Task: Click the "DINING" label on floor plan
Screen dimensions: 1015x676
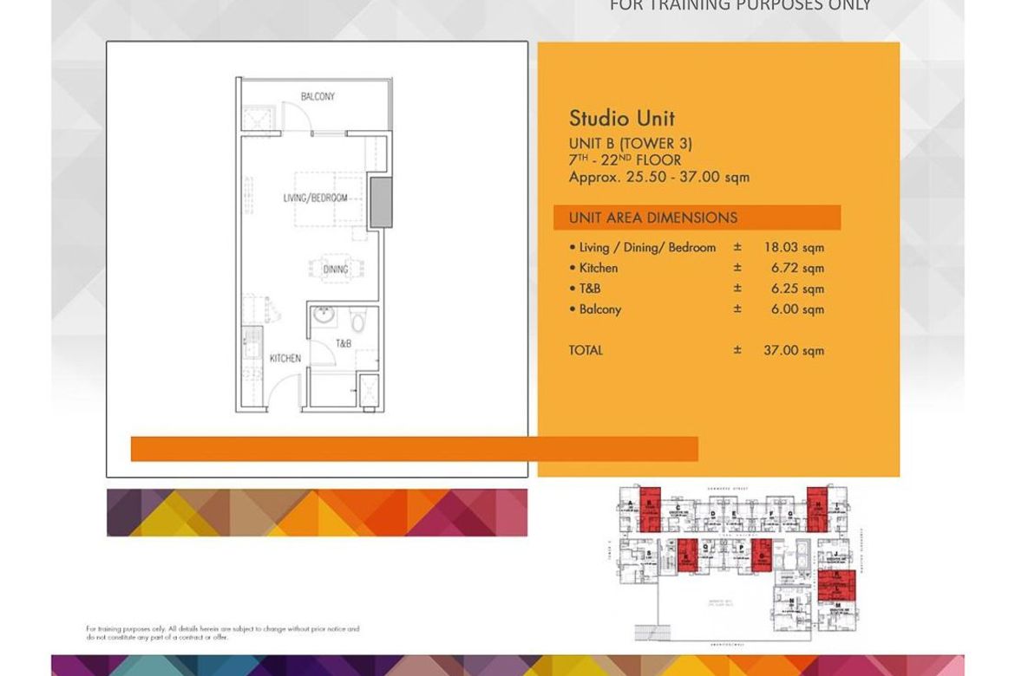Action: pos(336,270)
